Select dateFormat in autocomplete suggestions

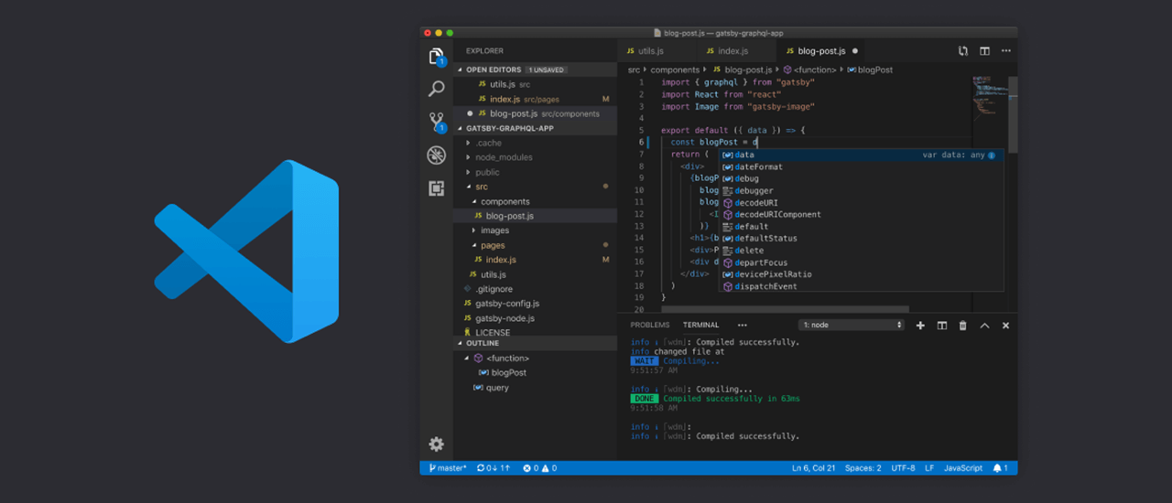[758, 167]
